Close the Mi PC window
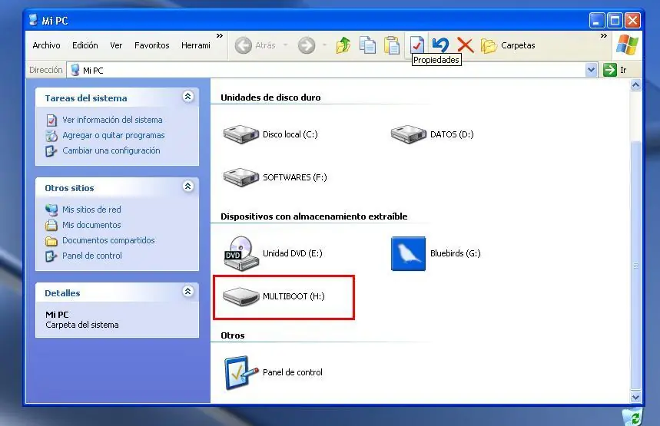The height and width of the screenshot is (426, 660). coord(632,20)
